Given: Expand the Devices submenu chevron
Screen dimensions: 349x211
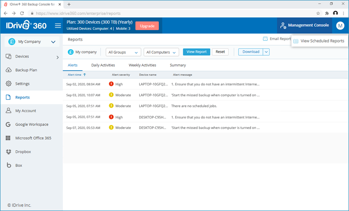Looking at the screenshot, I should click(x=58, y=57).
